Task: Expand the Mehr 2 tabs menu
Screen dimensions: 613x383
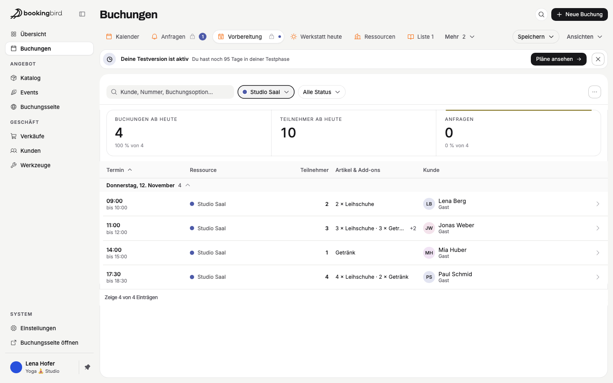Action: pos(460,37)
